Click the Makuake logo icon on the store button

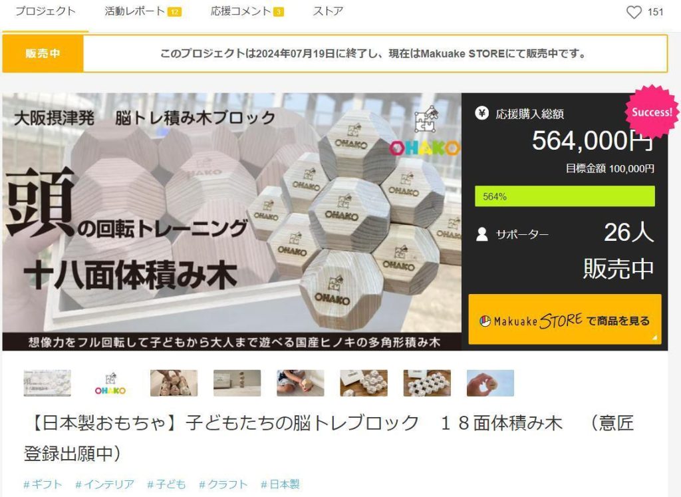click(x=485, y=321)
